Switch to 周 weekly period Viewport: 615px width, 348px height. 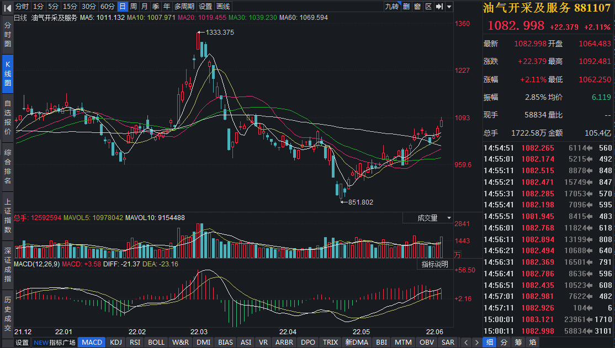click(x=134, y=7)
